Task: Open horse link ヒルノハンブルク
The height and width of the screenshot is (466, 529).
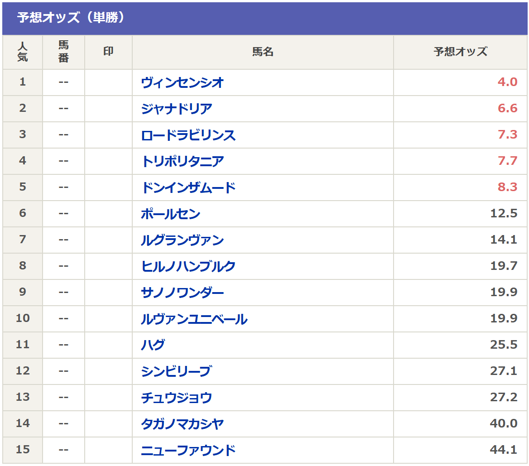Action: (188, 266)
